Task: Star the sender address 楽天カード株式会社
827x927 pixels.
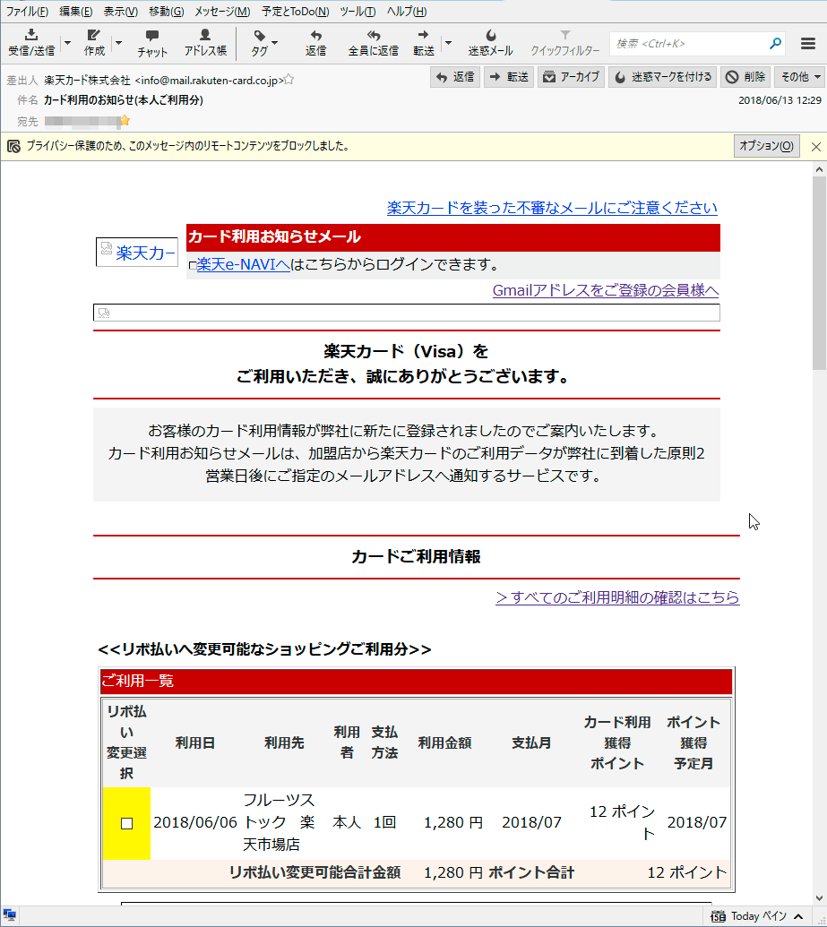Action: [x=289, y=80]
